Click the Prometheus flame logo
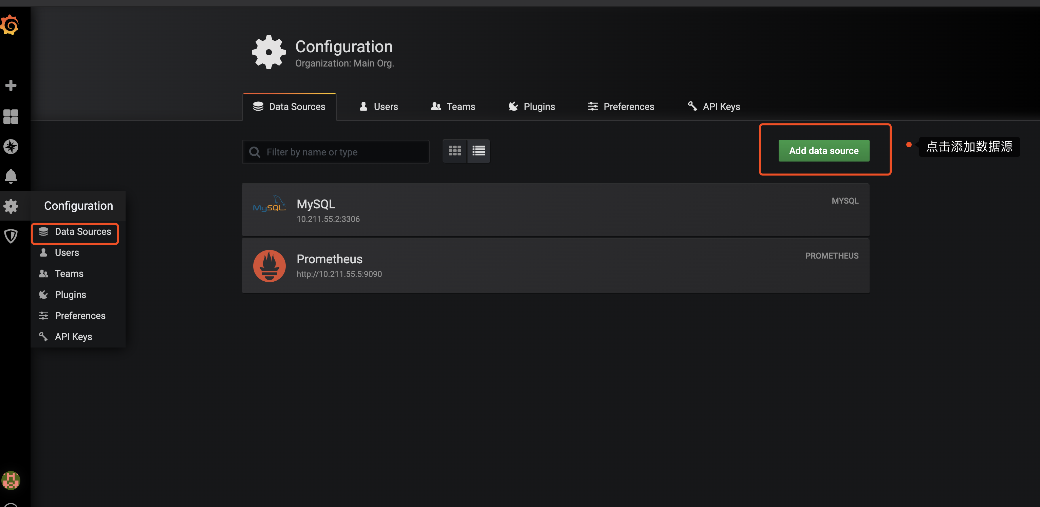The height and width of the screenshot is (507, 1040). tap(269, 266)
